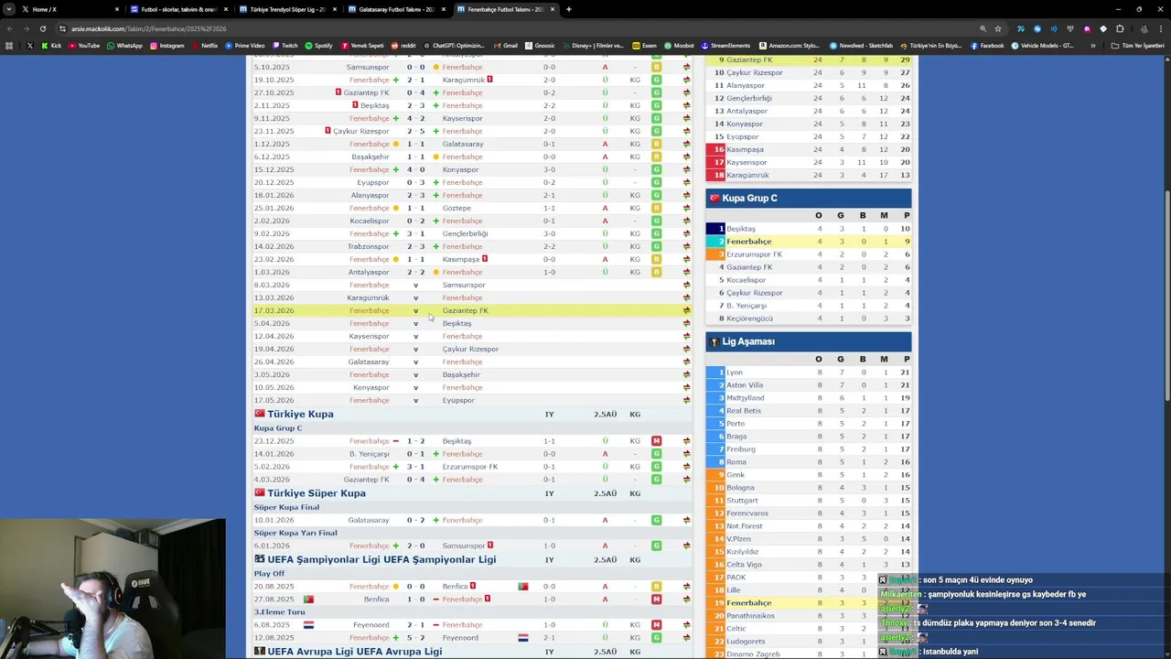Viewport: 1171px width, 659px height.
Task: Open Karagümrük in the league standings
Action: point(747,175)
